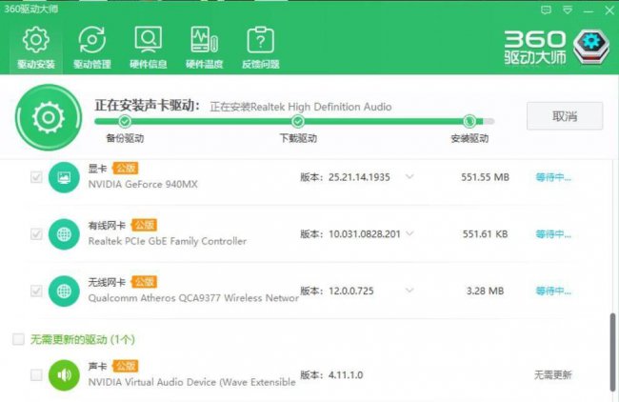Click version 4.11.1.0 text
This screenshot has width=619, height=402.
coord(346,374)
